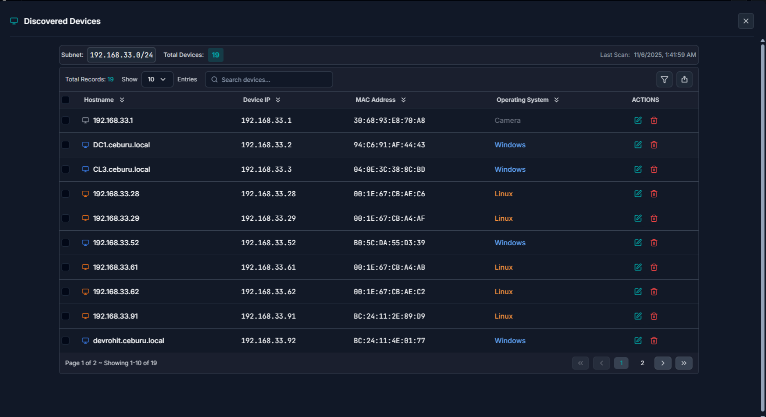
Task: Edit device 192.168.33.61
Action: pos(638,267)
